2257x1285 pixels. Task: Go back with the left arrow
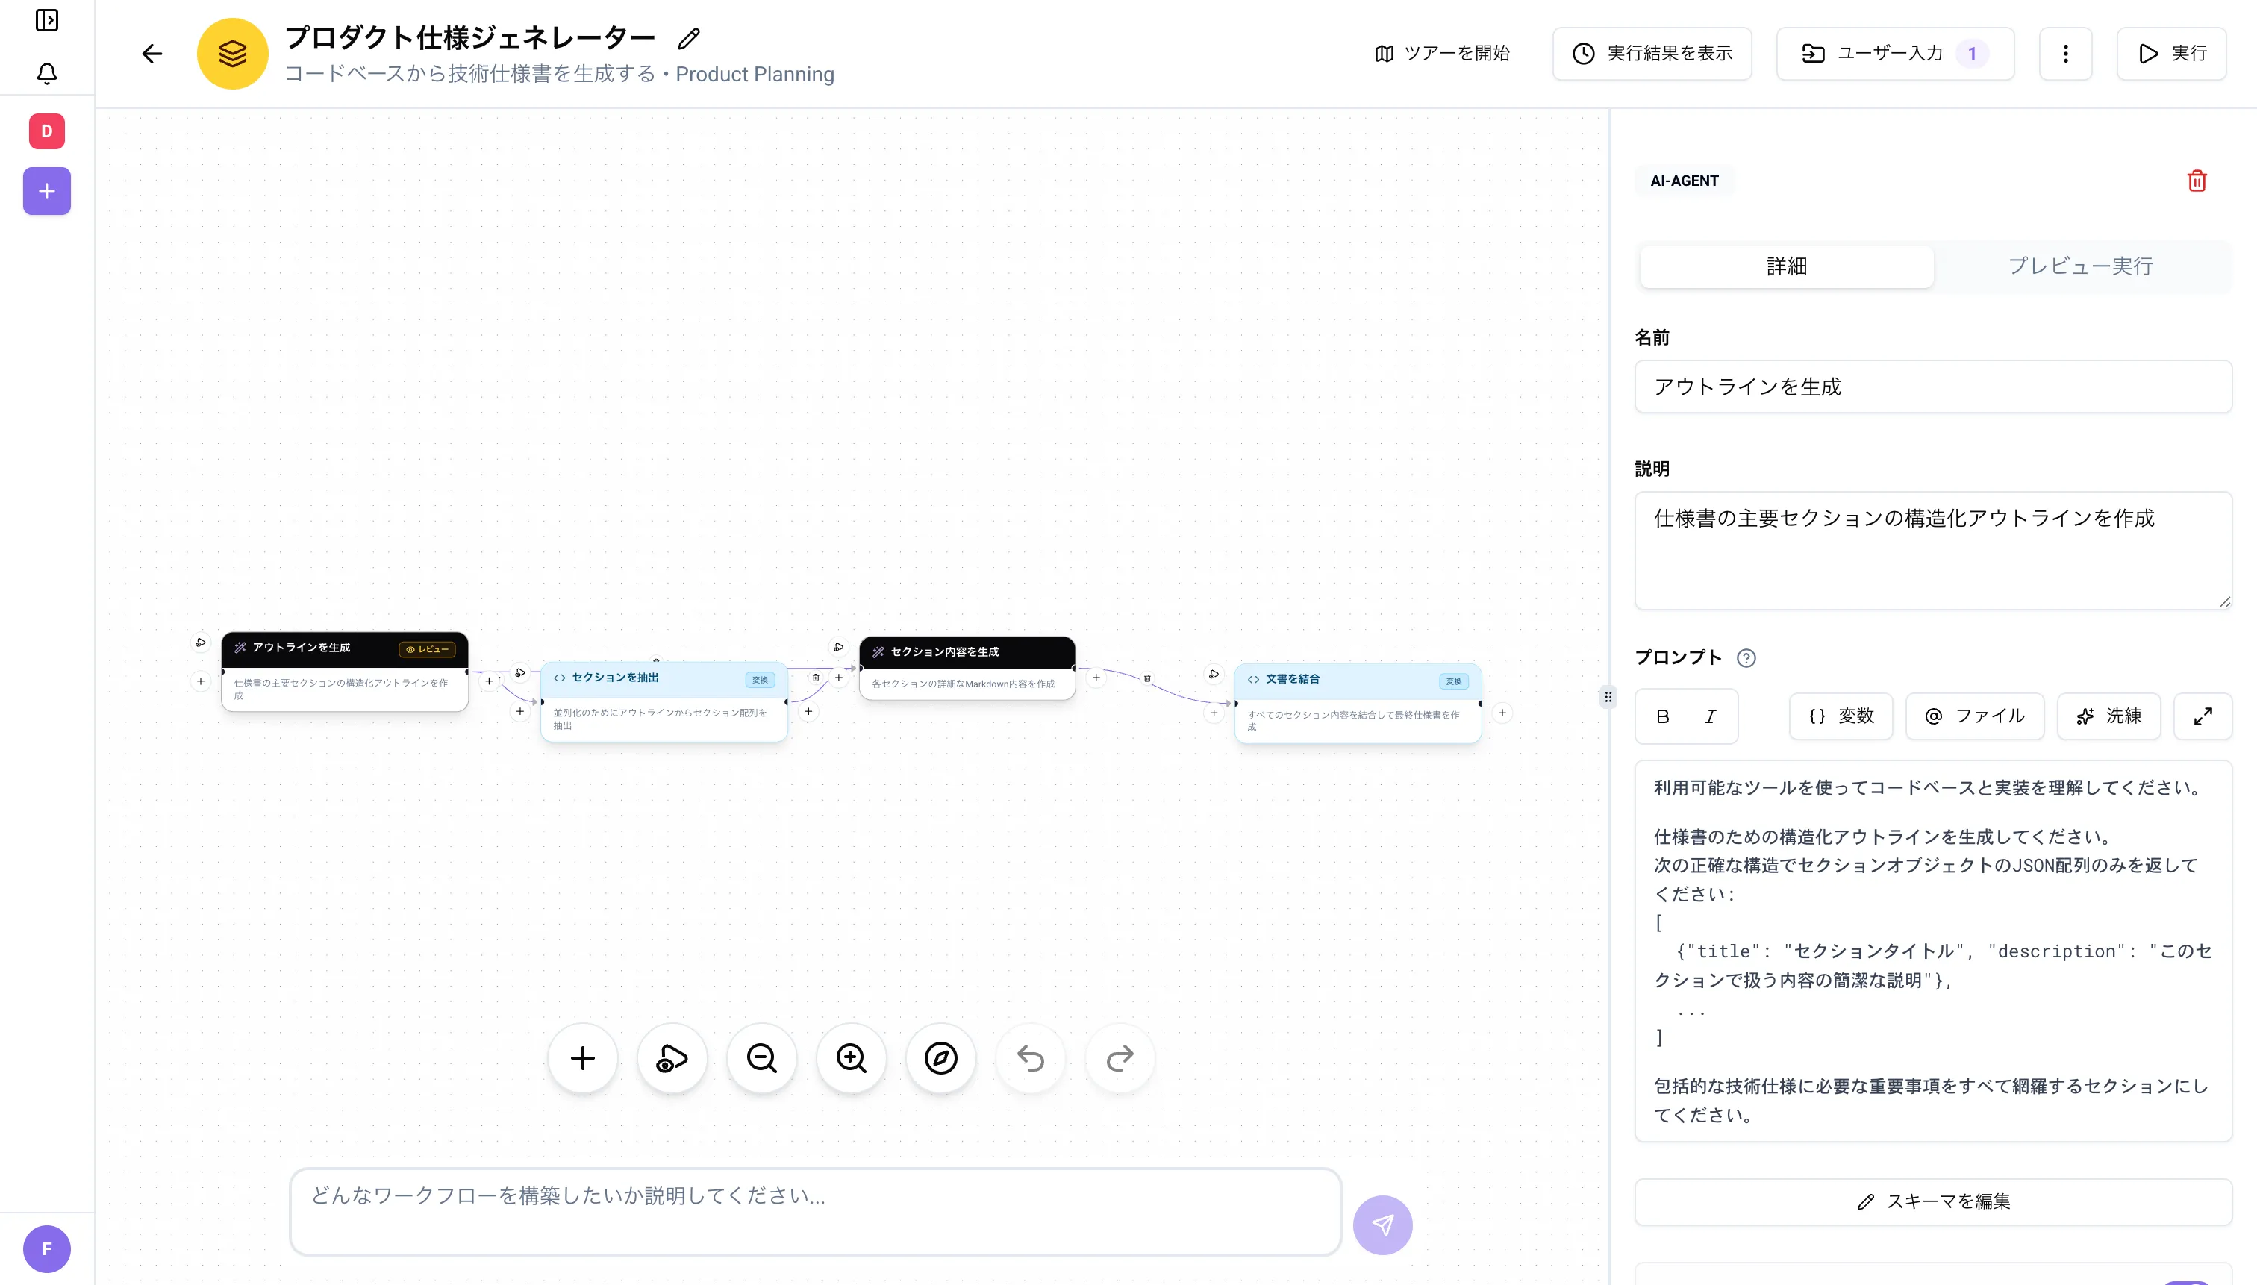click(152, 54)
